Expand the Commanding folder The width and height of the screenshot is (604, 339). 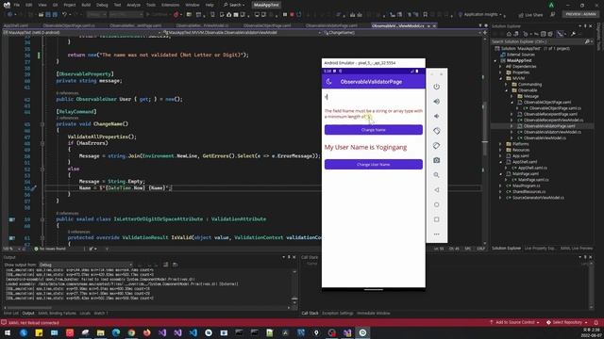pyautogui.click(x=506, y=84)
